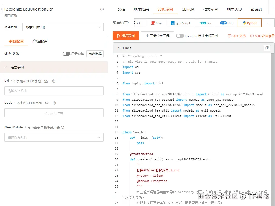
Task: Click the '77 lines' label
Action: point(124,48)
